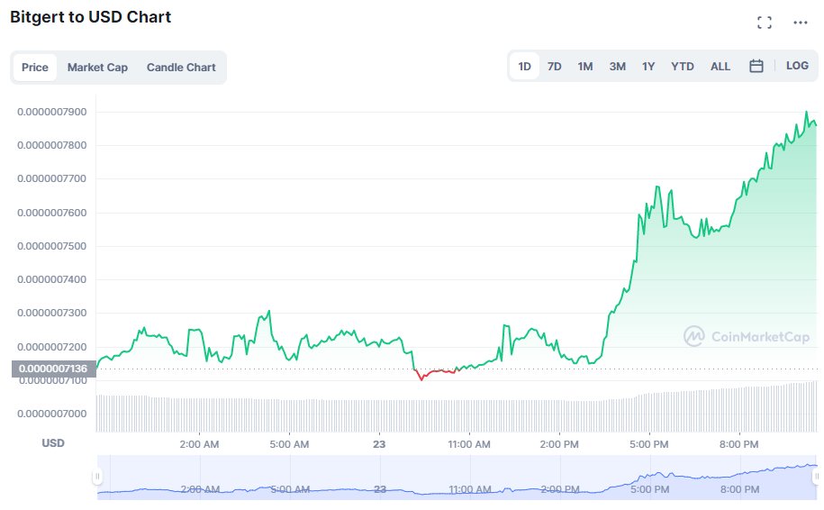Click the Bitgert to USD Chart heading
Viewport: 824px width, 510px height.
tap(90, 17)
